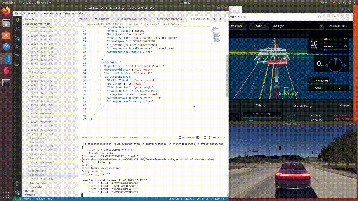358x201 pixels.
Task: Kill terminal with trash icon
Action: pyautogui.click(x=209, y=137)
